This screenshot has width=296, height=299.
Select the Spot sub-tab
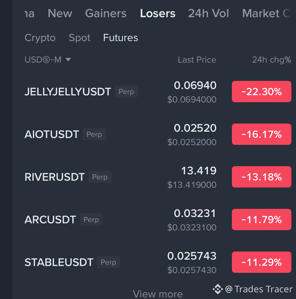click(79, 38)
